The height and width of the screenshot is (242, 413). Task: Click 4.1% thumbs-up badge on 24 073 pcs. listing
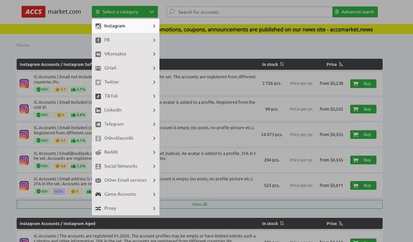78,141
